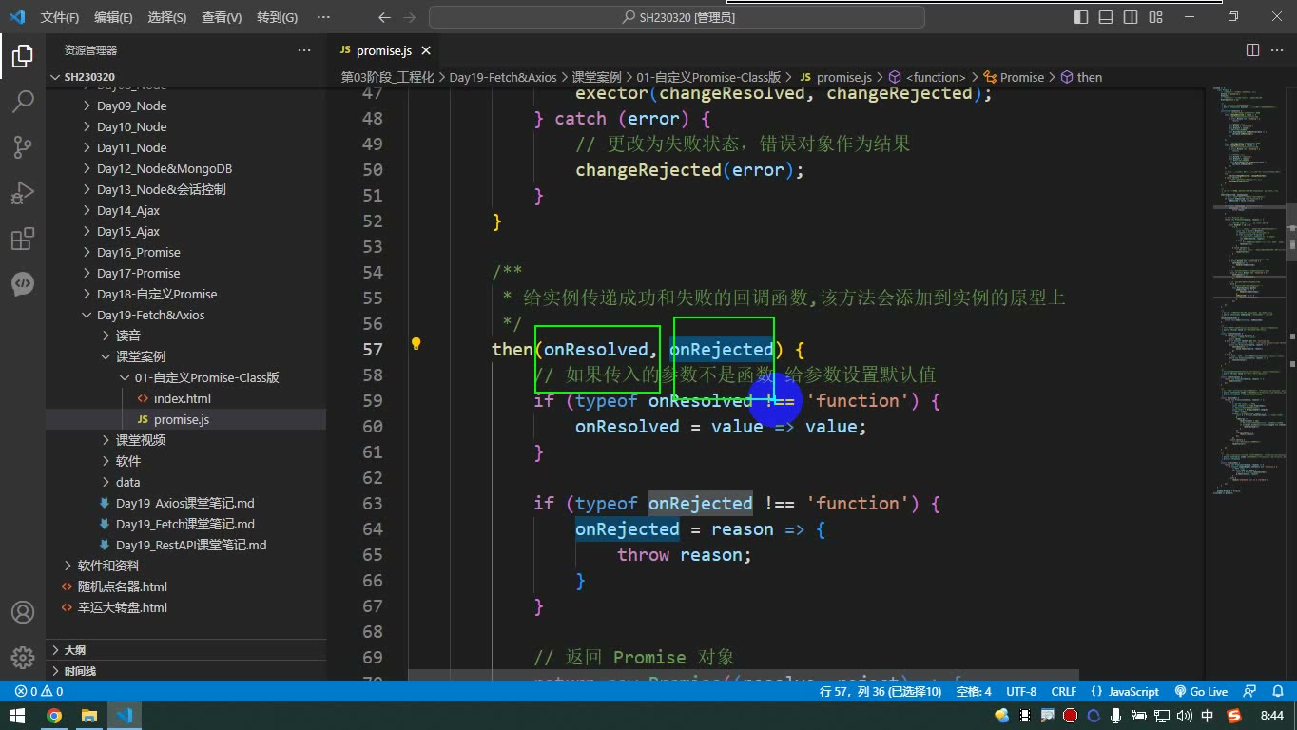This screenshot has width=1297, height=730.
Task: Open the 文件(F) menu
Action: coord(60,17)
